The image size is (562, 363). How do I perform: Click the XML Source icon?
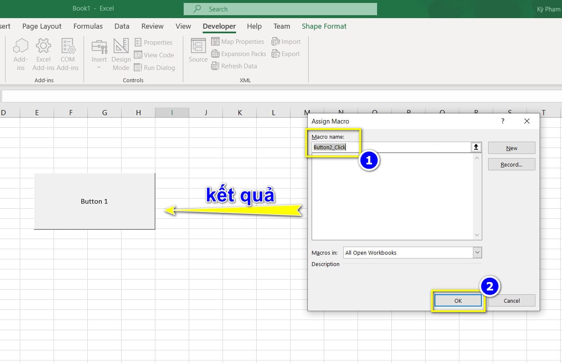(197, 50)
